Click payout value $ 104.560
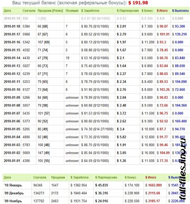This screenshot has height=204, width=190. pyautogui.click(x=179, y=105)
